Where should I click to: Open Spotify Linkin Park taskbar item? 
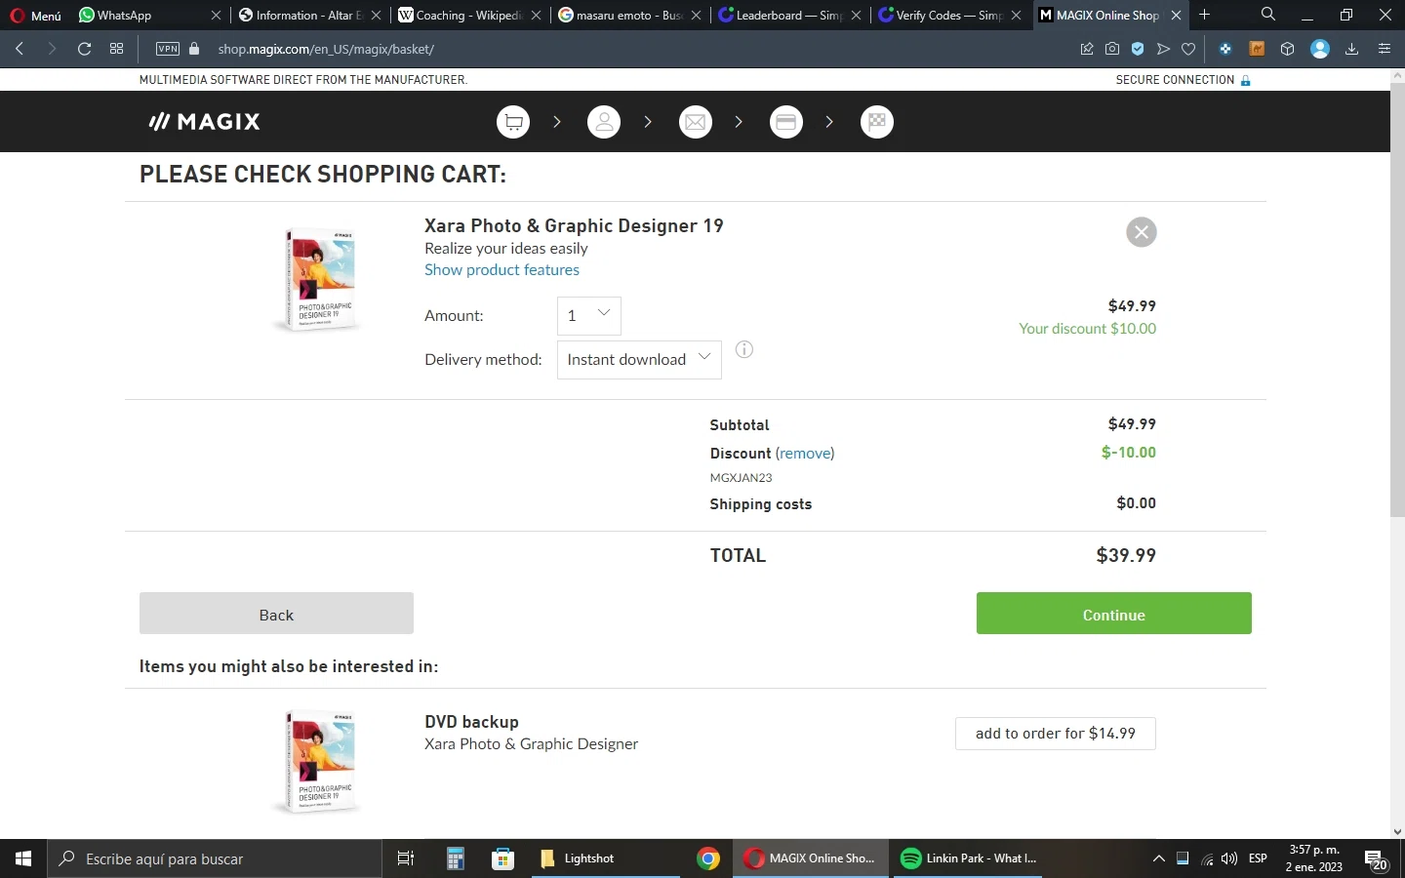[x=968, y=858]
